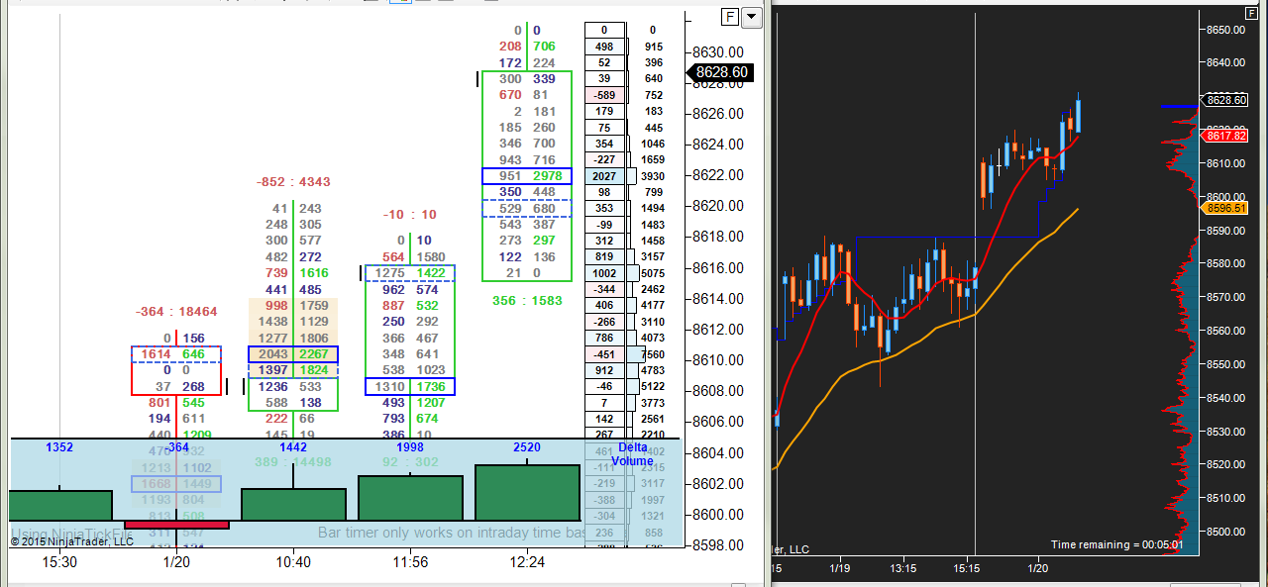The height and width of the screenshot is (587, 1268).
Task: Select the -589 delta column cell
Action: [x=603, y=95]
